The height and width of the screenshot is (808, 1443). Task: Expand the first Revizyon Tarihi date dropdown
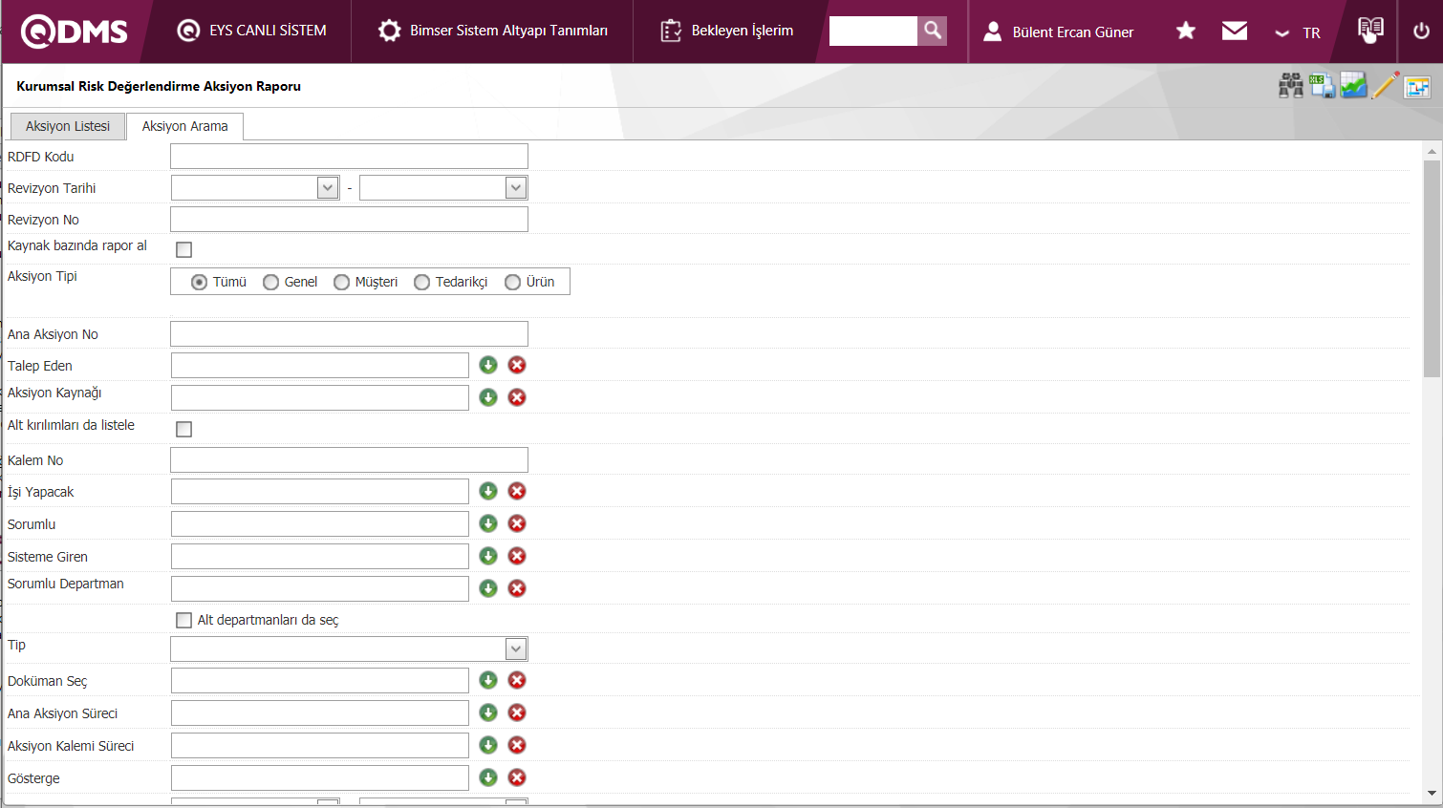click(328, 188)
